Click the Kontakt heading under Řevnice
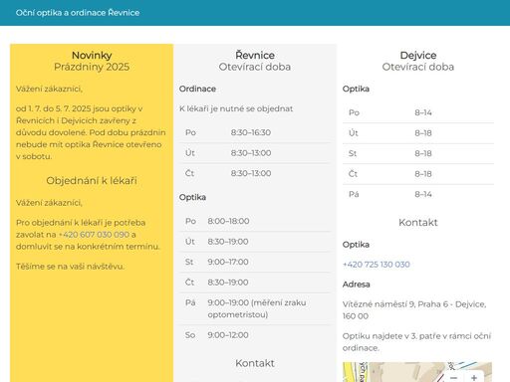This screenshot has height=382, width=510. point(255,363)
